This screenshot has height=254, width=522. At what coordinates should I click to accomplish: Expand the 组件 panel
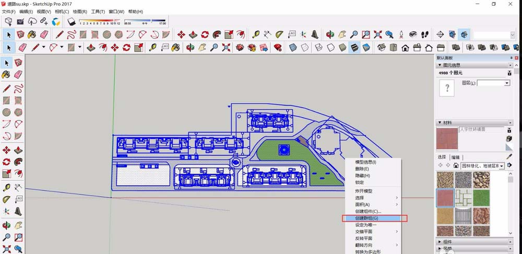pos(440,241)
